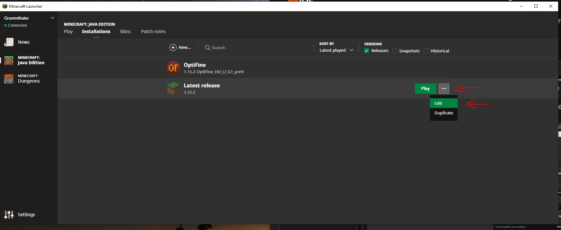Viewport: 561px width, 230px height.
Task: Select the Latest release installation title
Action: [x=202, y=85]
